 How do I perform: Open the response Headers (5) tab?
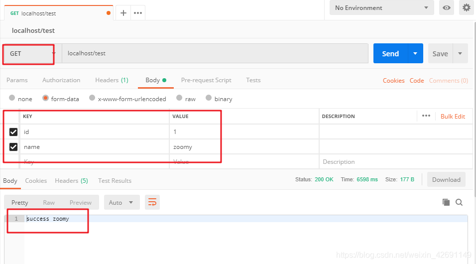point(71,181)
